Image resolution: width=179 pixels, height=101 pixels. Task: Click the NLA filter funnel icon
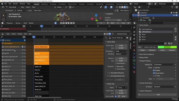pos(113,34)
